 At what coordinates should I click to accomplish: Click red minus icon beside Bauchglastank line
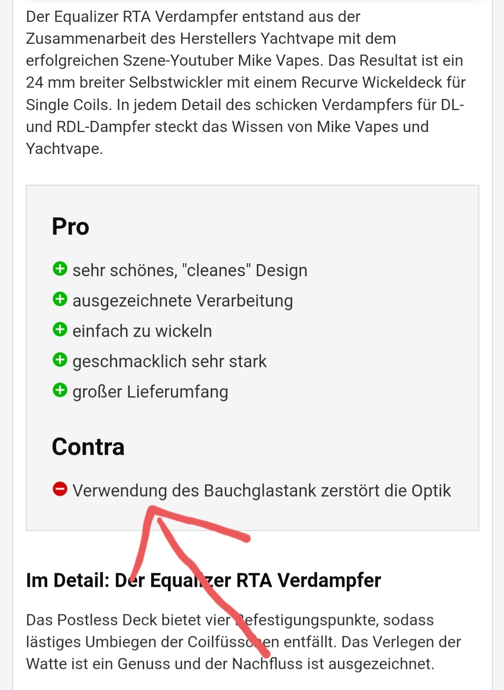(60, 489)
